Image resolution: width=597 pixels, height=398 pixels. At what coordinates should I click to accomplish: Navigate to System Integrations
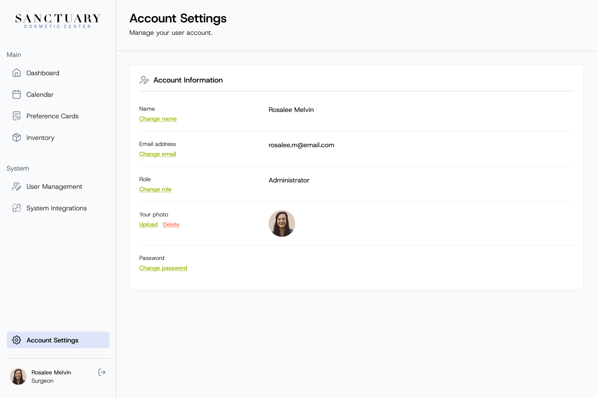tap(58, 208)
